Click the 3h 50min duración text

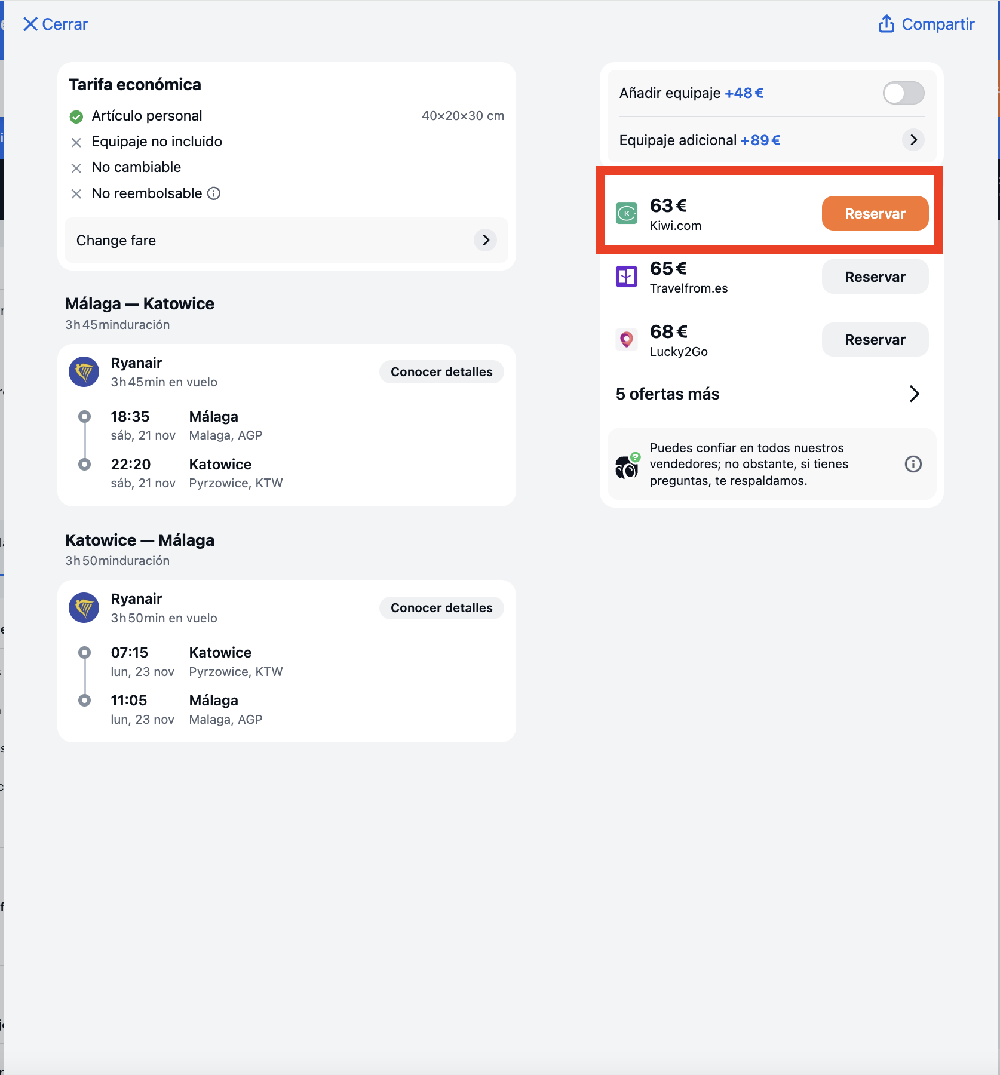coord(118,561)
